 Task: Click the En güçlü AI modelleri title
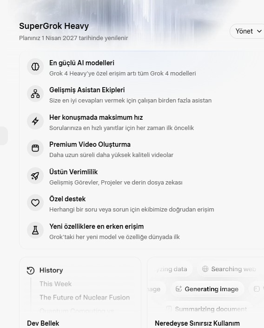(x=82, y=63)
